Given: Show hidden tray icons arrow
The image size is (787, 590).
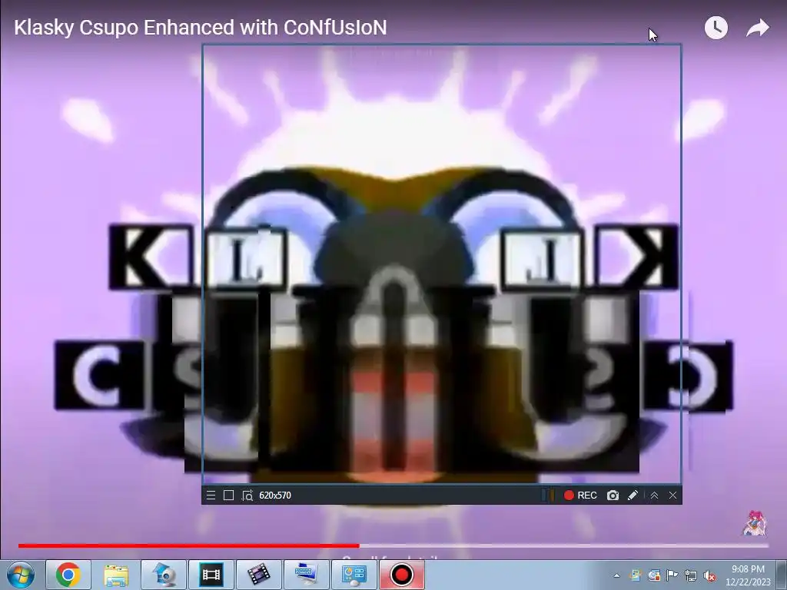Looking at the screenshot, I should (x=617, y=575).
